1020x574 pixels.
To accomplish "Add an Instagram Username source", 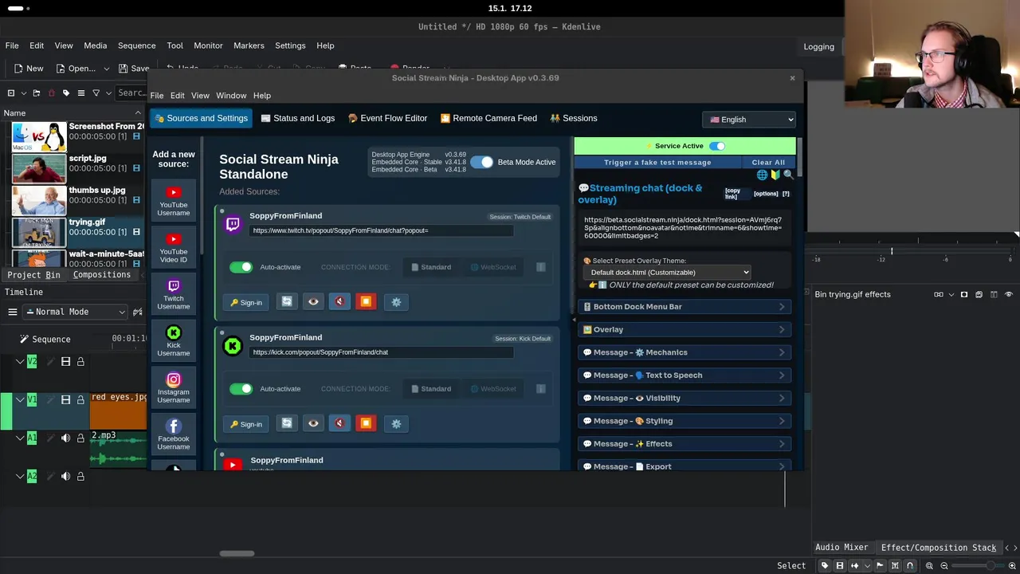I will coord(174,387).
